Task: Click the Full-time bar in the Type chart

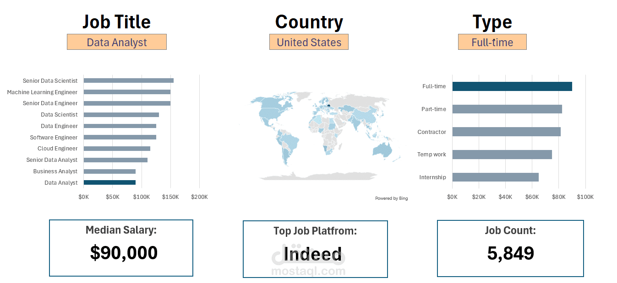Action: click(x=511, y=86)
